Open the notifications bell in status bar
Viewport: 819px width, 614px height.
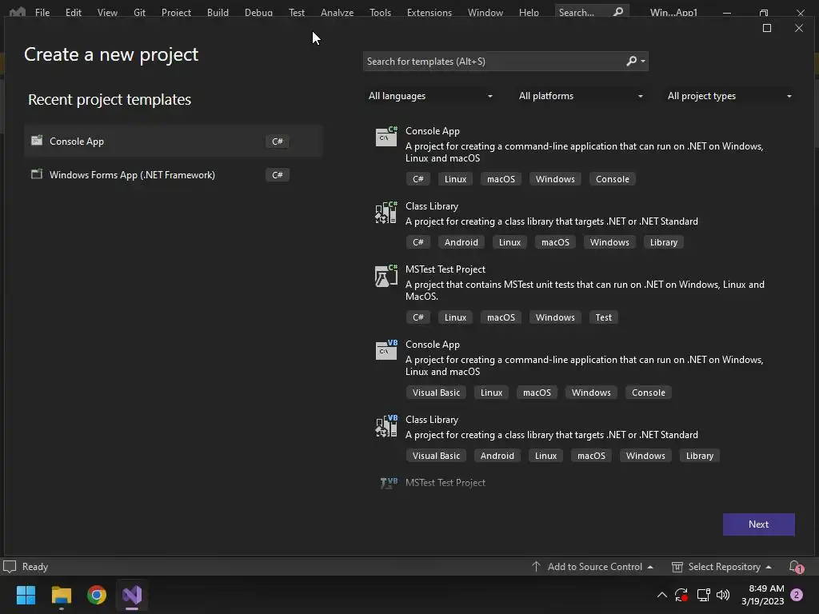point(796,567)
